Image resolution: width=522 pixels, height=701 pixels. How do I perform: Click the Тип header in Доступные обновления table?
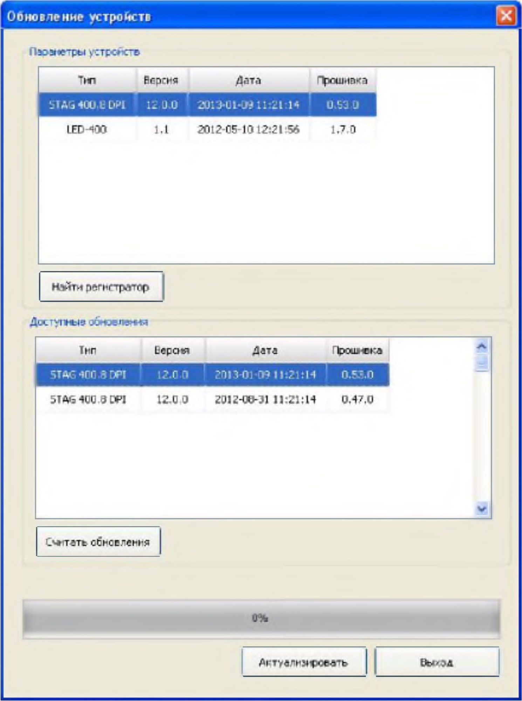coord(88,350)
